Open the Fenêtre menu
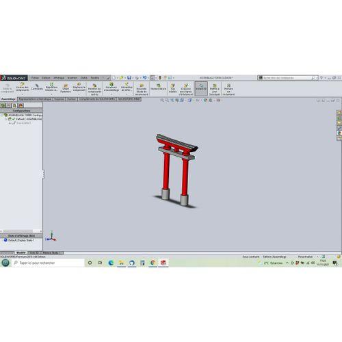The height and width of the screenshot is (342, 342). [95, 78]
